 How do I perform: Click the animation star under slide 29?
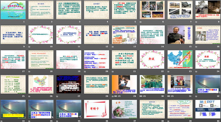[113, 96]
